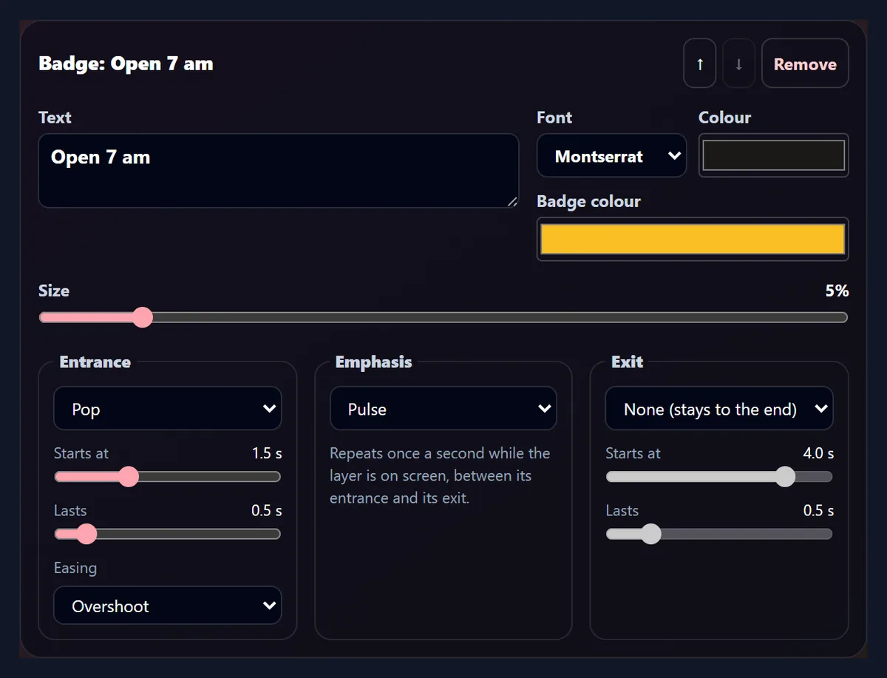Click the 4.0 s exit start value

[818, 453]
